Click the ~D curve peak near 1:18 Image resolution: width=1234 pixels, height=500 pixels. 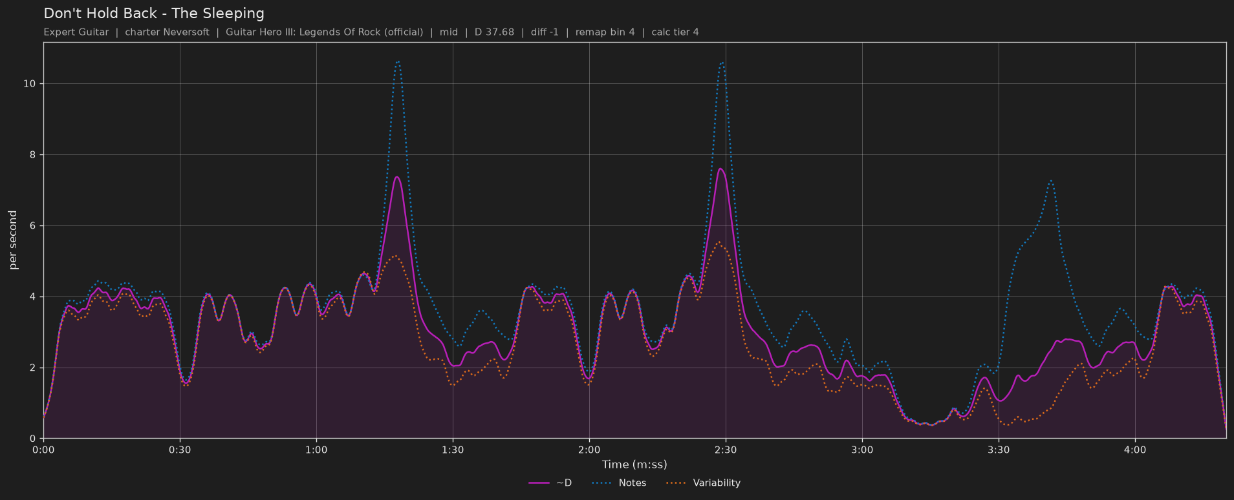tap(397, 177)
